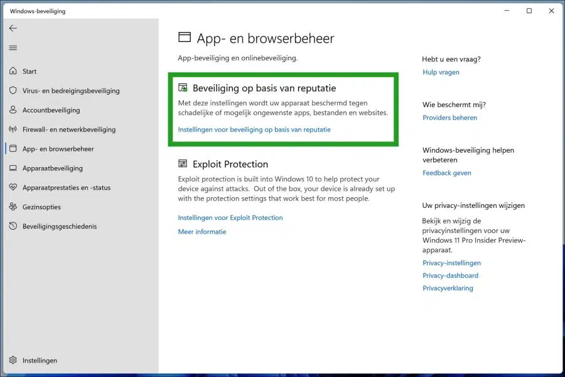Click the person icon for Accountbeveiliging
The image size is (565, 377).
pyautogui.click(x=13, y=110)
